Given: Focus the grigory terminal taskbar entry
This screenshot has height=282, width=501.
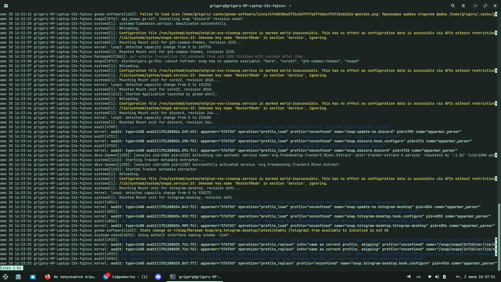Looking at the screenshot, I should click(195, 277).
